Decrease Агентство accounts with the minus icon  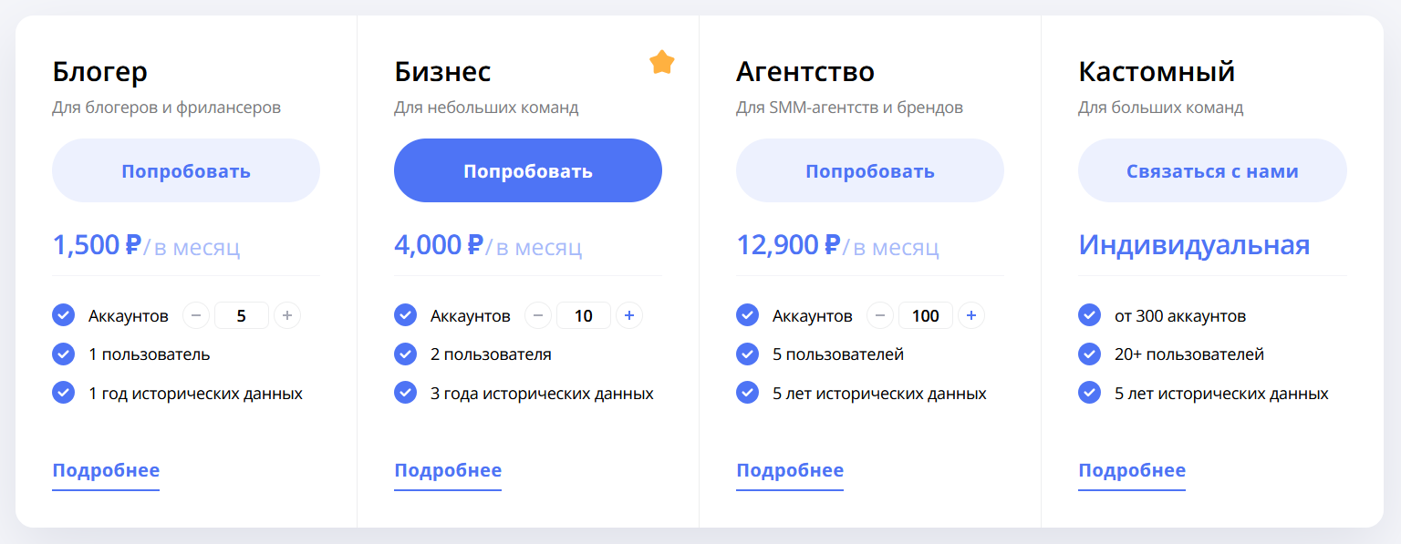click(x=880, y=315)
